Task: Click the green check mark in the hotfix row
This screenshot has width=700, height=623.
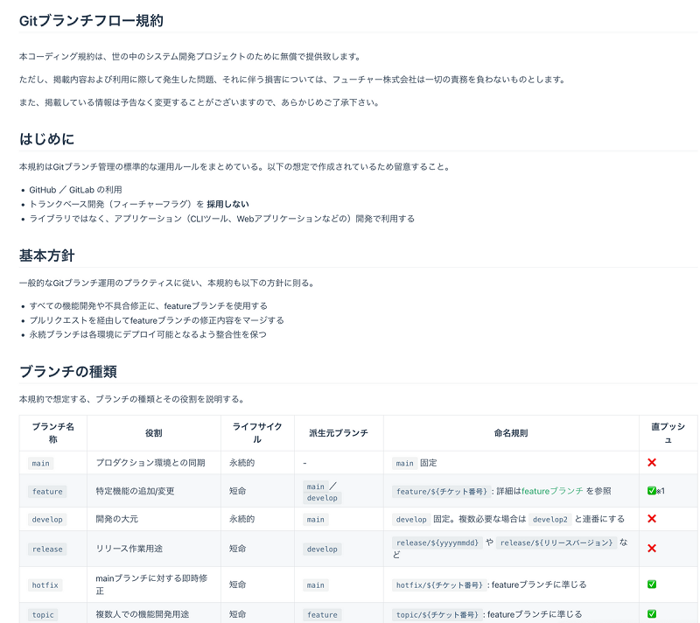Action: click(x=652, y=584)
